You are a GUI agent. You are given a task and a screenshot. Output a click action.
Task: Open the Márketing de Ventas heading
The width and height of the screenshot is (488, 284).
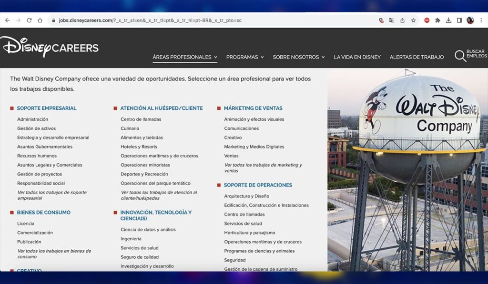point(253,108)
